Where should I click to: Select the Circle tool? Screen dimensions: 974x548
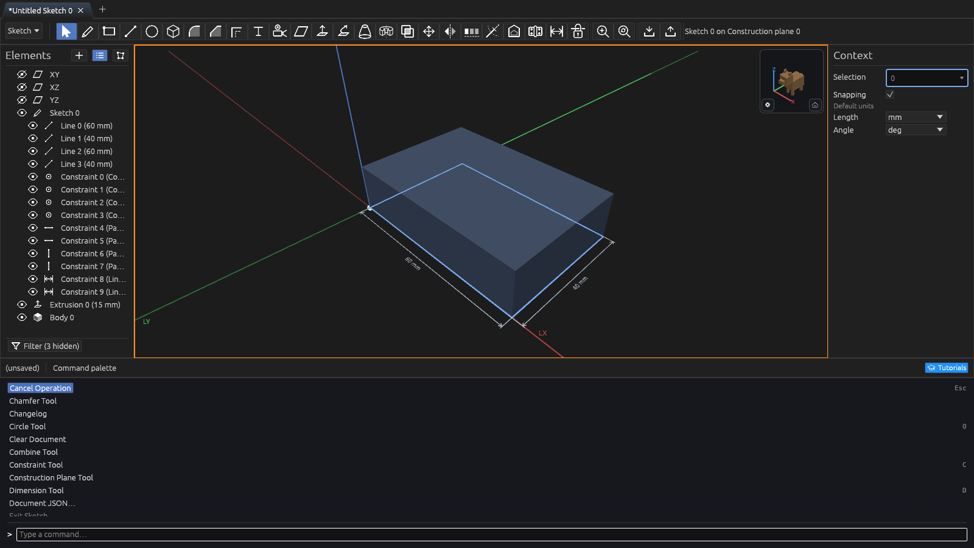(152, 31)
